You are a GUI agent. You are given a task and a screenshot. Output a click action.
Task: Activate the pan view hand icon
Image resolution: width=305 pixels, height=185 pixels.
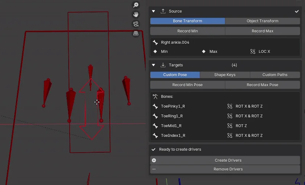(x=136, y=14)
